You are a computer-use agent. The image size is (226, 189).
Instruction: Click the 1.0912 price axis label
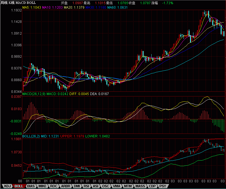(16, 33)
